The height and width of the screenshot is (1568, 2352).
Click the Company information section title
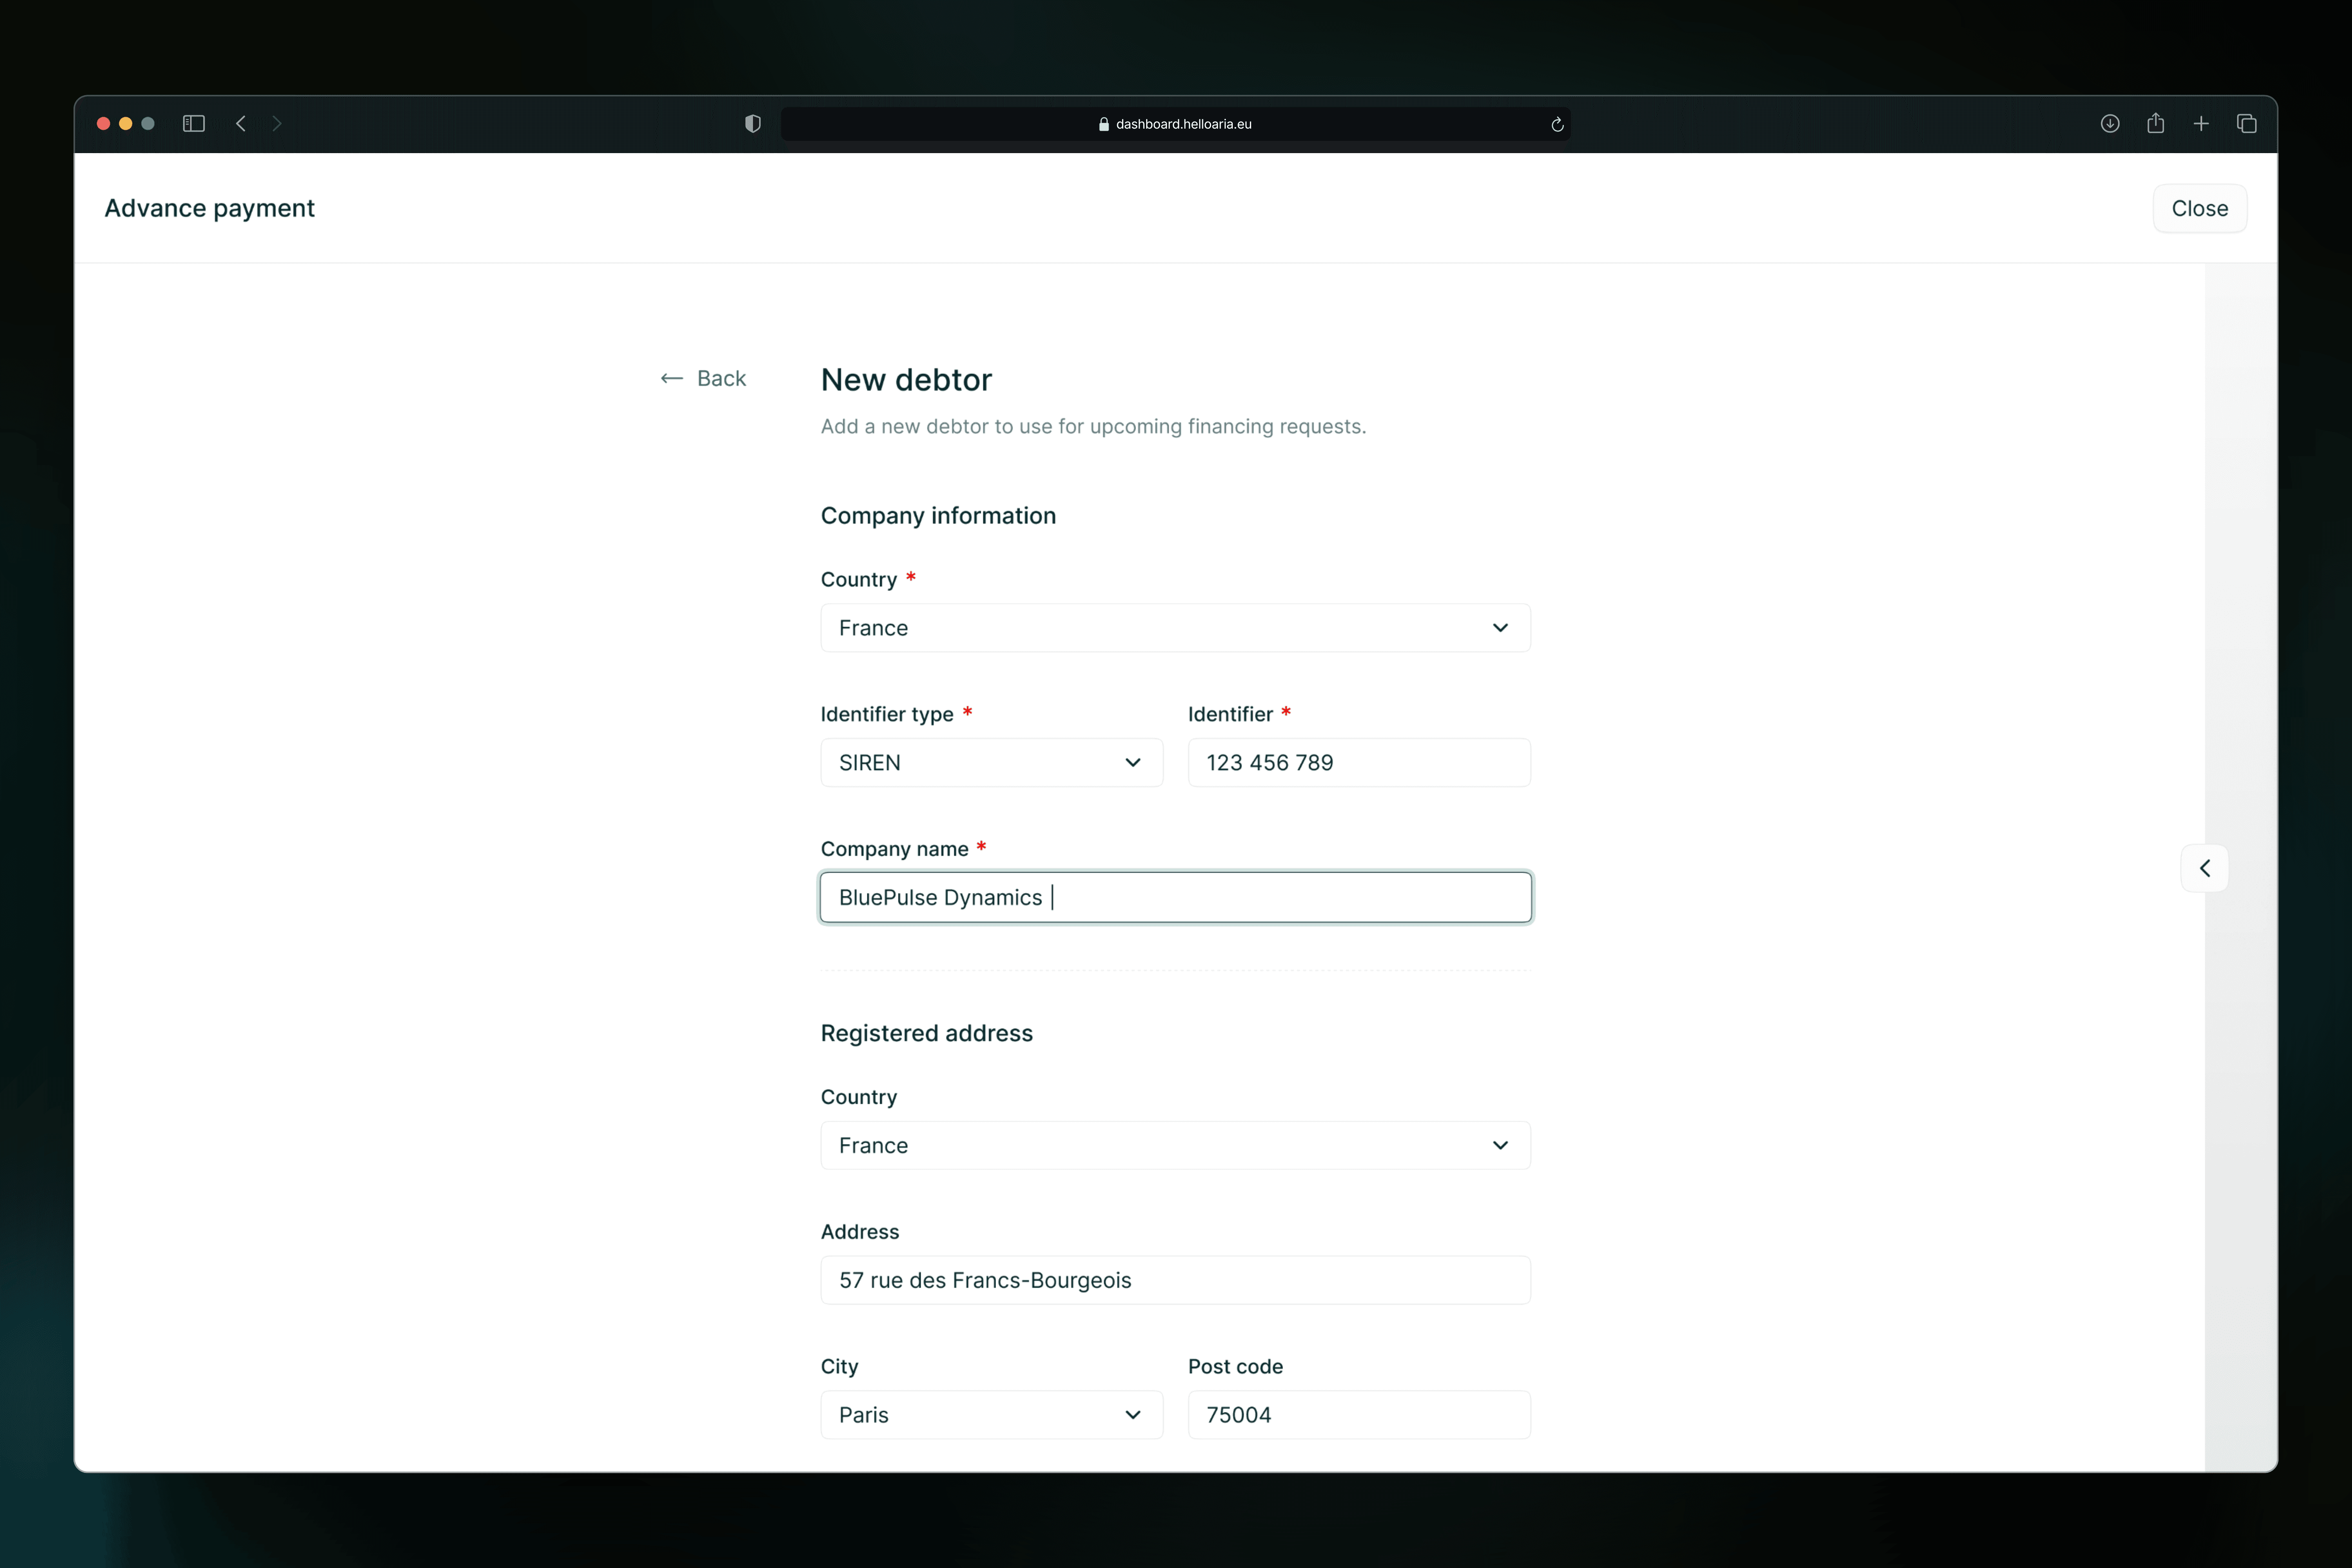(938, 516)
